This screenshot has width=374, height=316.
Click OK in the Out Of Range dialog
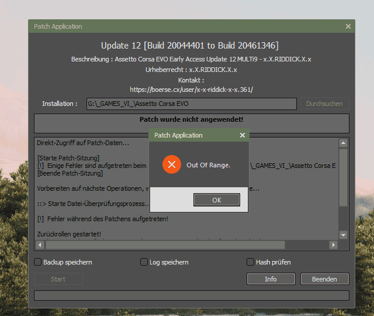pyautogui.click(x=217, y=200)
